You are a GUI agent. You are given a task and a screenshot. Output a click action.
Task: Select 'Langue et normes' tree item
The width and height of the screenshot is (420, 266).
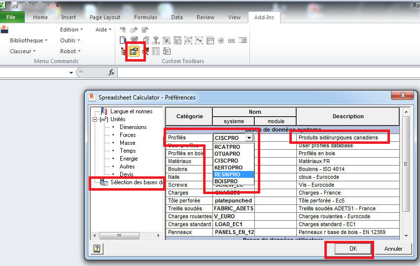(x=131, y=111)
